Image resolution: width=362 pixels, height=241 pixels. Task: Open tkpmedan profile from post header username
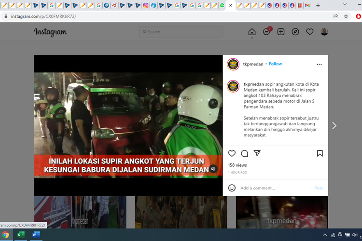tap(253, 64)
